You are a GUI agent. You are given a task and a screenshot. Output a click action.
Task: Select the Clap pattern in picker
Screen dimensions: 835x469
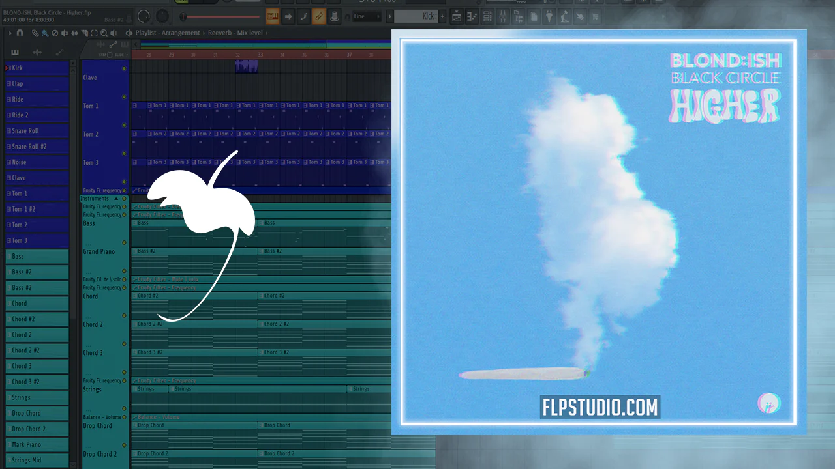(x=37, y=83)
